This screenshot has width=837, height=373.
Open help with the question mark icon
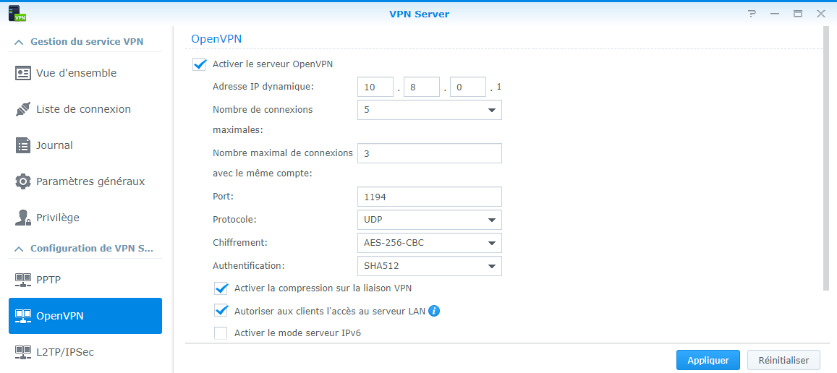pyautogui.click(x=752, y=14)
